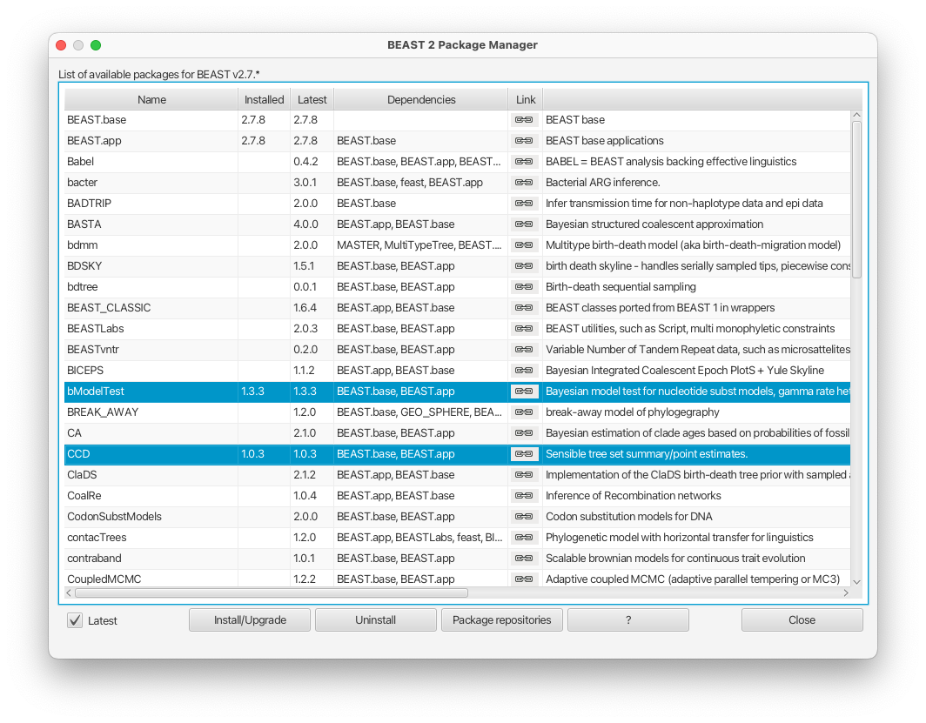Open BEAST_CLASSIC link icon
Screen dimensions: 926x723
tap(524, 307)
